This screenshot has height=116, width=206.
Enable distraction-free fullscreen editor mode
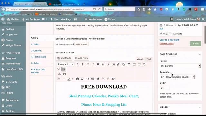(59, 69)
